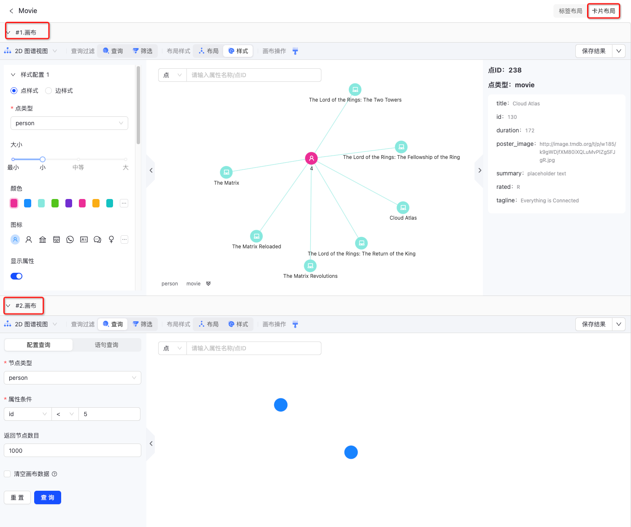Click node search field in canvas #1
Viewport: 631px width, 527px height.
coord(254,75)
